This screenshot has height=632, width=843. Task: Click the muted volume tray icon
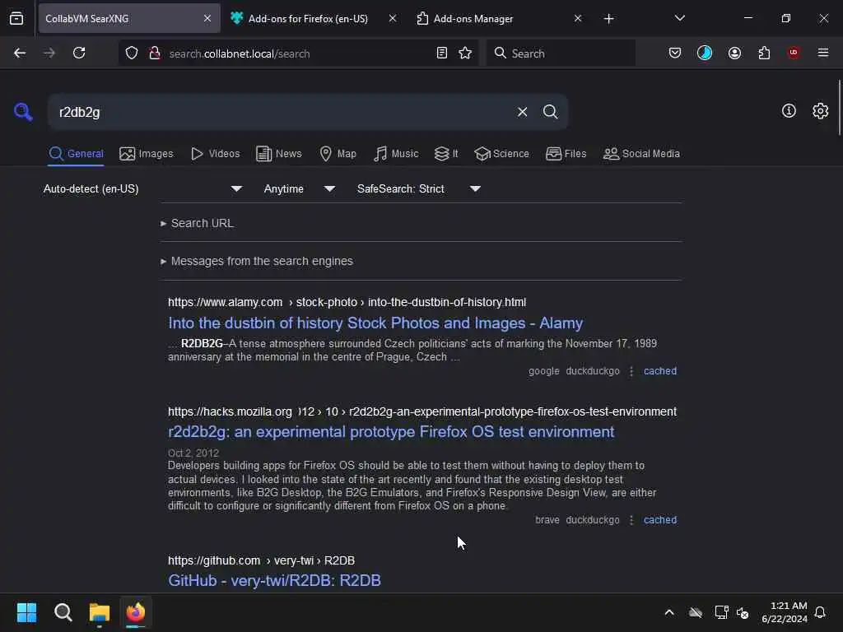tap(743, 612)
